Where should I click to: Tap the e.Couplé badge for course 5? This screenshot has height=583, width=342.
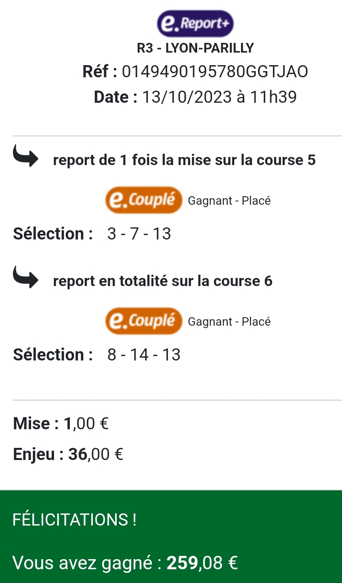coord(144,200)
